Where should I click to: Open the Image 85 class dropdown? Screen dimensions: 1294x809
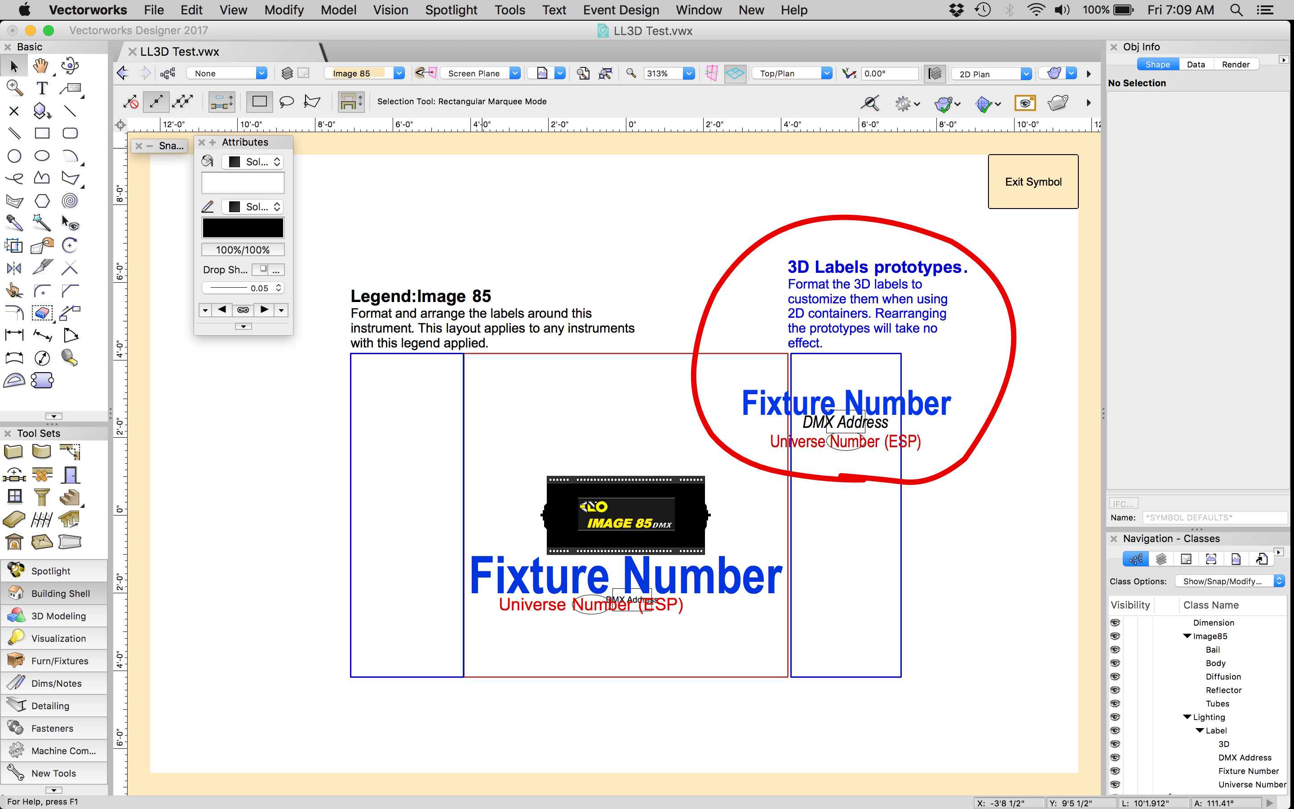click(x=399, y=73)
